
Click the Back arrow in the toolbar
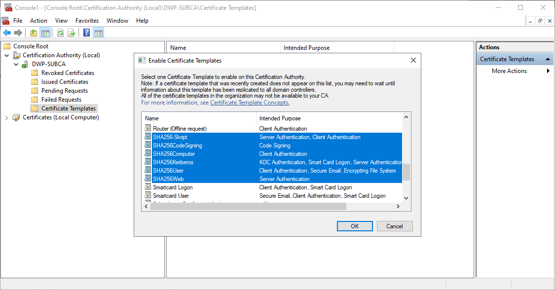(x=7, y=33)
